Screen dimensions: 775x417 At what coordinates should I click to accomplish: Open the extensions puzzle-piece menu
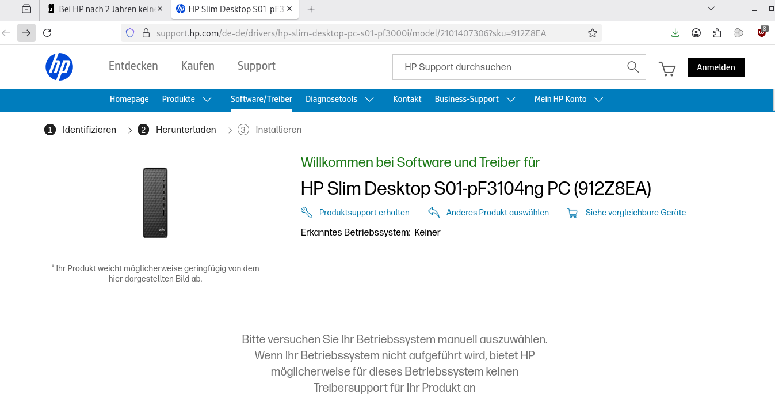pyautogui.click(x=717, y=33)
